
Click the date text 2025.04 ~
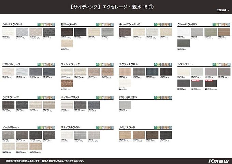pyautogui.click(x=223, y=10)
